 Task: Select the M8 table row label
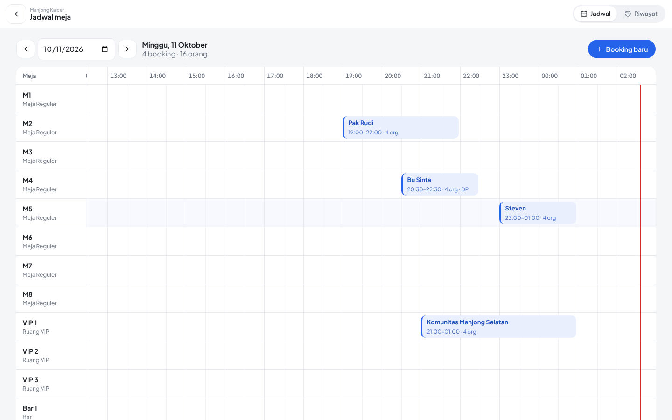click(51, 298)
